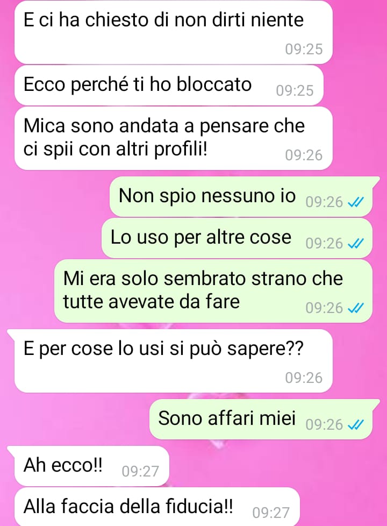Tap read-receipt checkmarks on 'Non spio nessuno io'
The height and width of the screenshot is (526, 387).
coord(356,202)
